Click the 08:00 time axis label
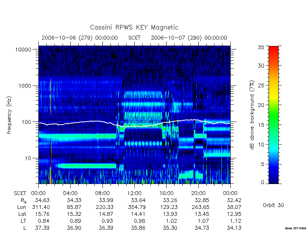This screenshot has height=230, width=307. click(102, 193)
